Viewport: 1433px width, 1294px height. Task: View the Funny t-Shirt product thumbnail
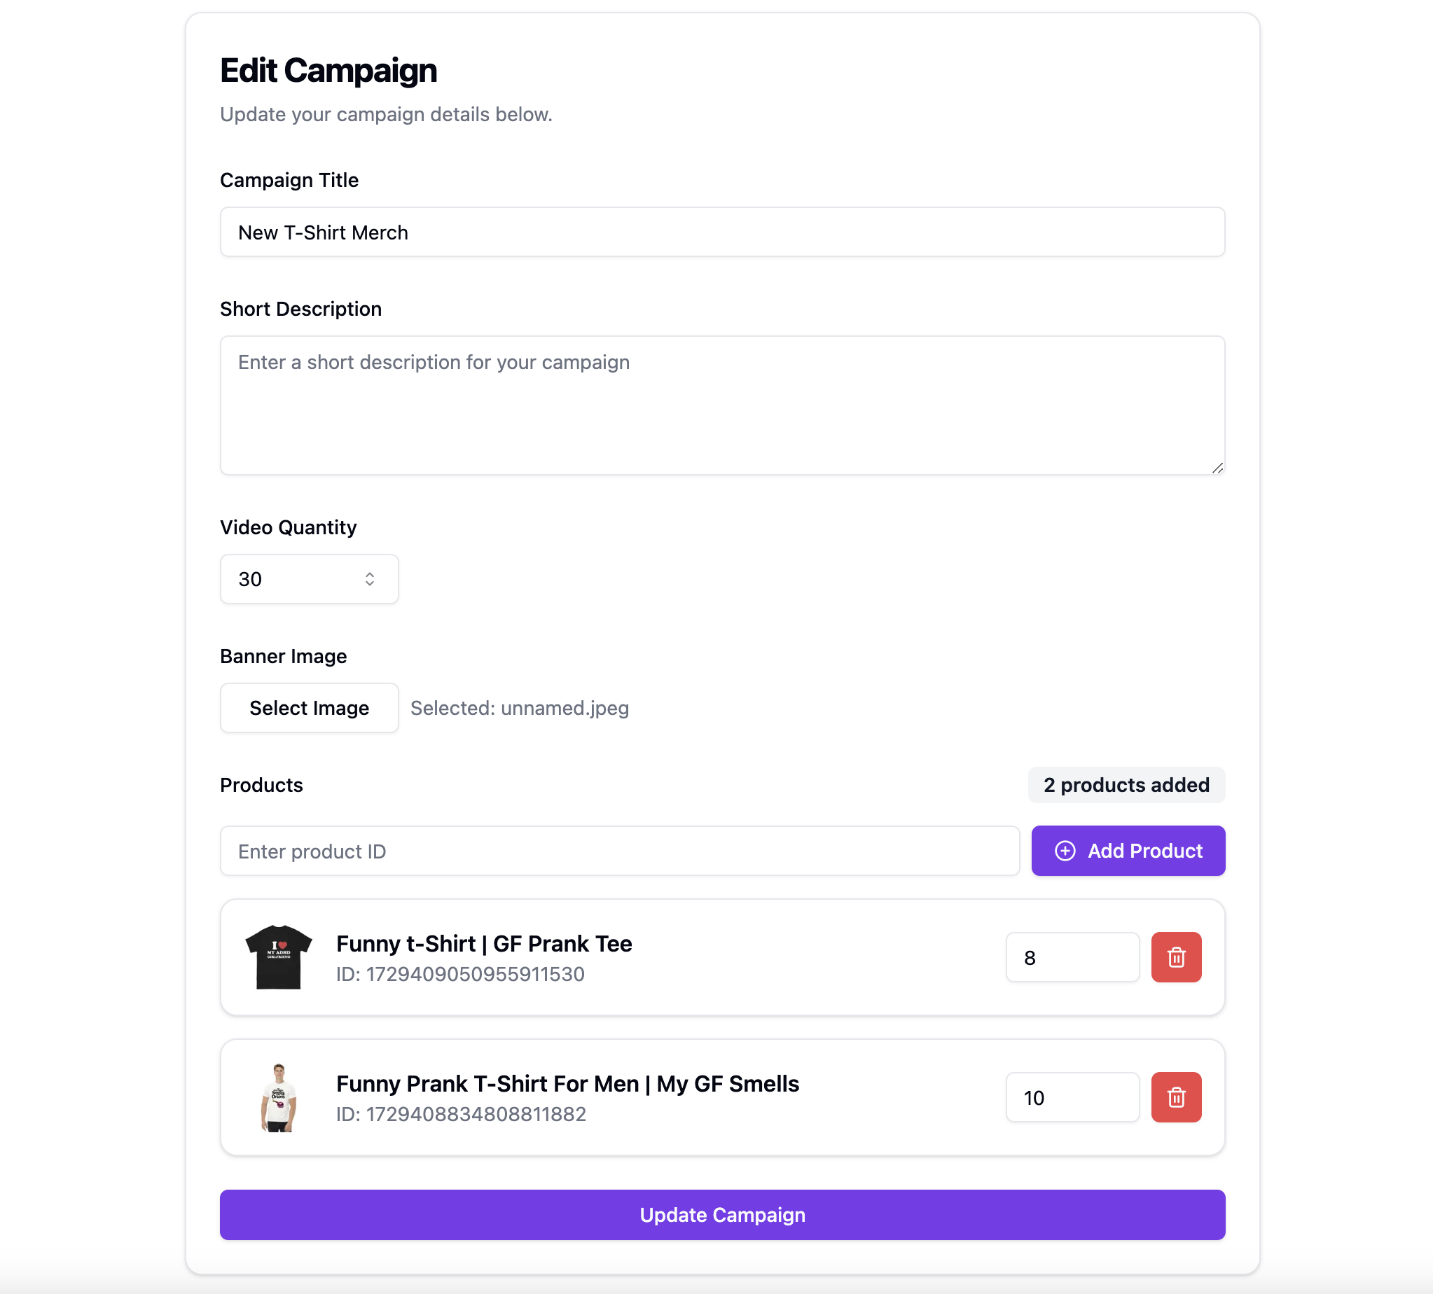279,957
